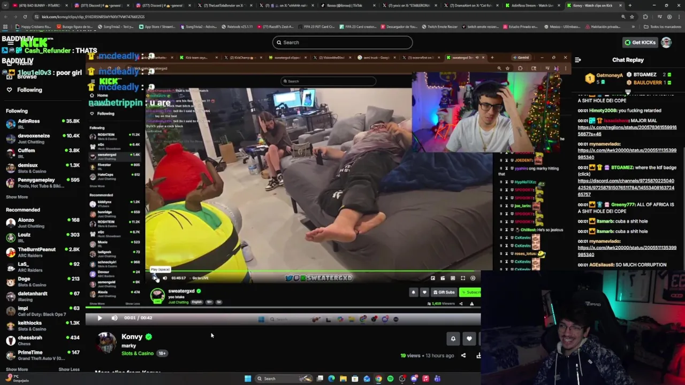Open the Slots & Casino category link
Screen dimensions: 685x385
[x=138, y=353]
